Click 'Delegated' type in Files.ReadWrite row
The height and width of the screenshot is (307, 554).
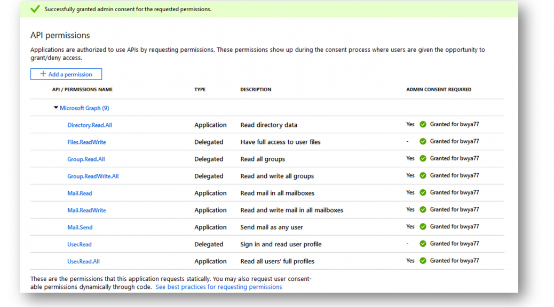click(209, 142)
